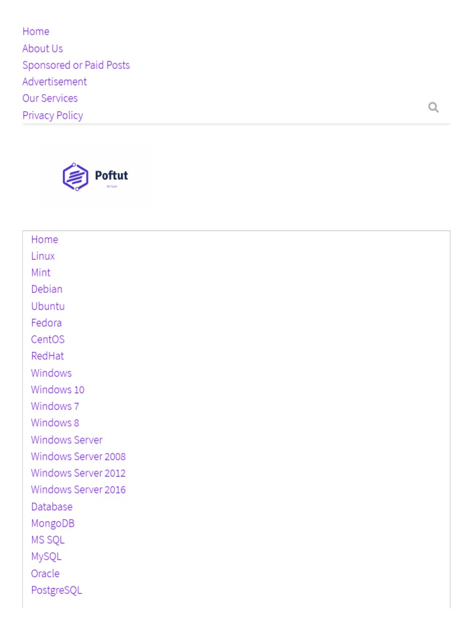This screenshot has width=472, height=630.
Task: Open the Debian category
Action: point(47,289)
